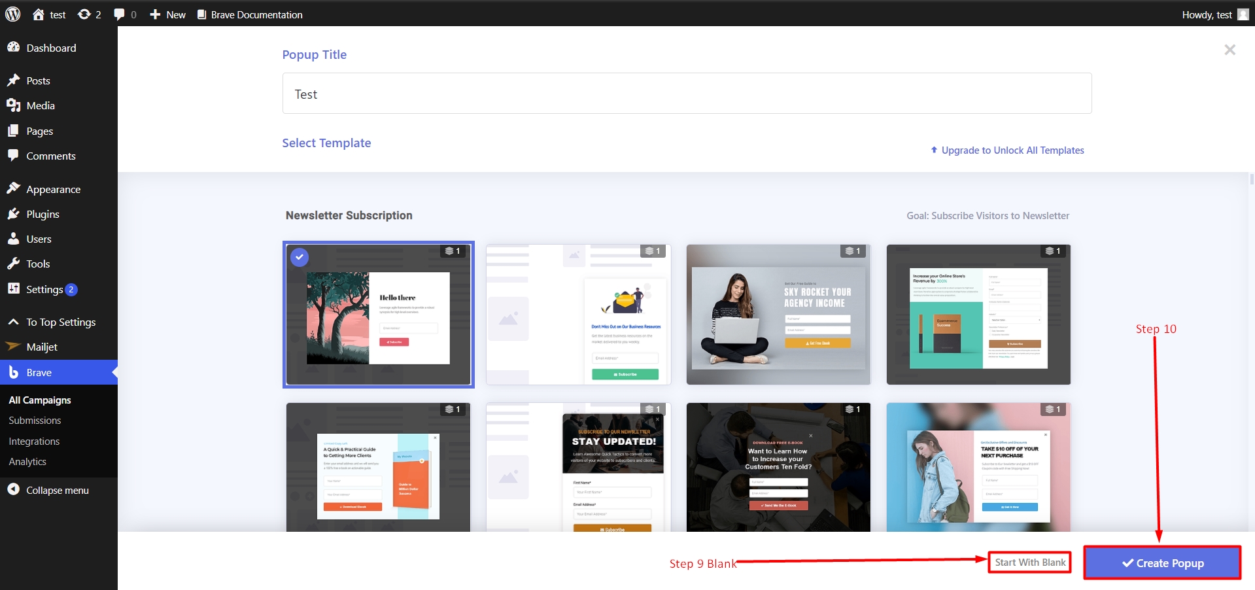Screen dimensions: 1255x590
Task: Click the plus New icon in admin bar
Action: point(155,14)
